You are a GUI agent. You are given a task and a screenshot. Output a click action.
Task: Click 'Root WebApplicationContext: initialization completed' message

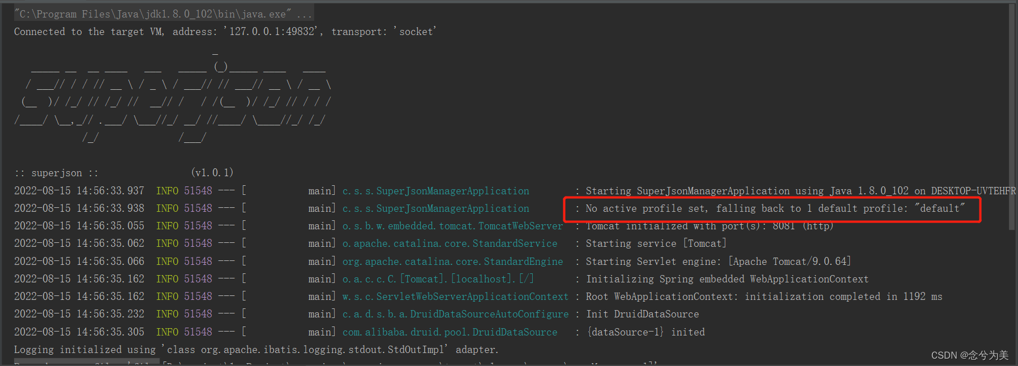[764, 297]
